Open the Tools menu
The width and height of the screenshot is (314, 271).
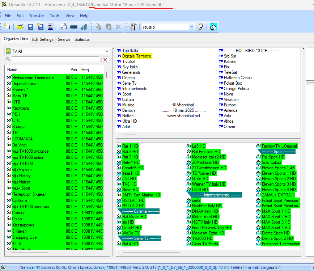[55, 16]
